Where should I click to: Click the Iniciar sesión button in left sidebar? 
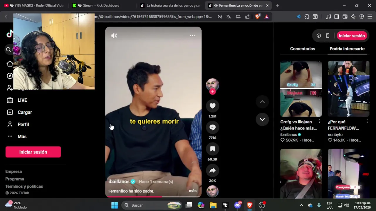[x=33, y=152]
